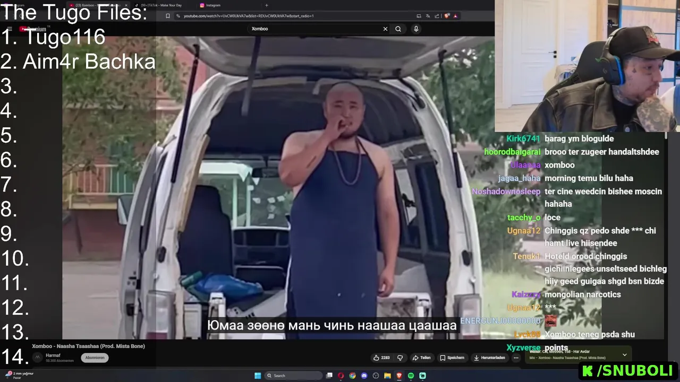Click the Harmaf channel name
680x382 pixels.
[53, 355]
